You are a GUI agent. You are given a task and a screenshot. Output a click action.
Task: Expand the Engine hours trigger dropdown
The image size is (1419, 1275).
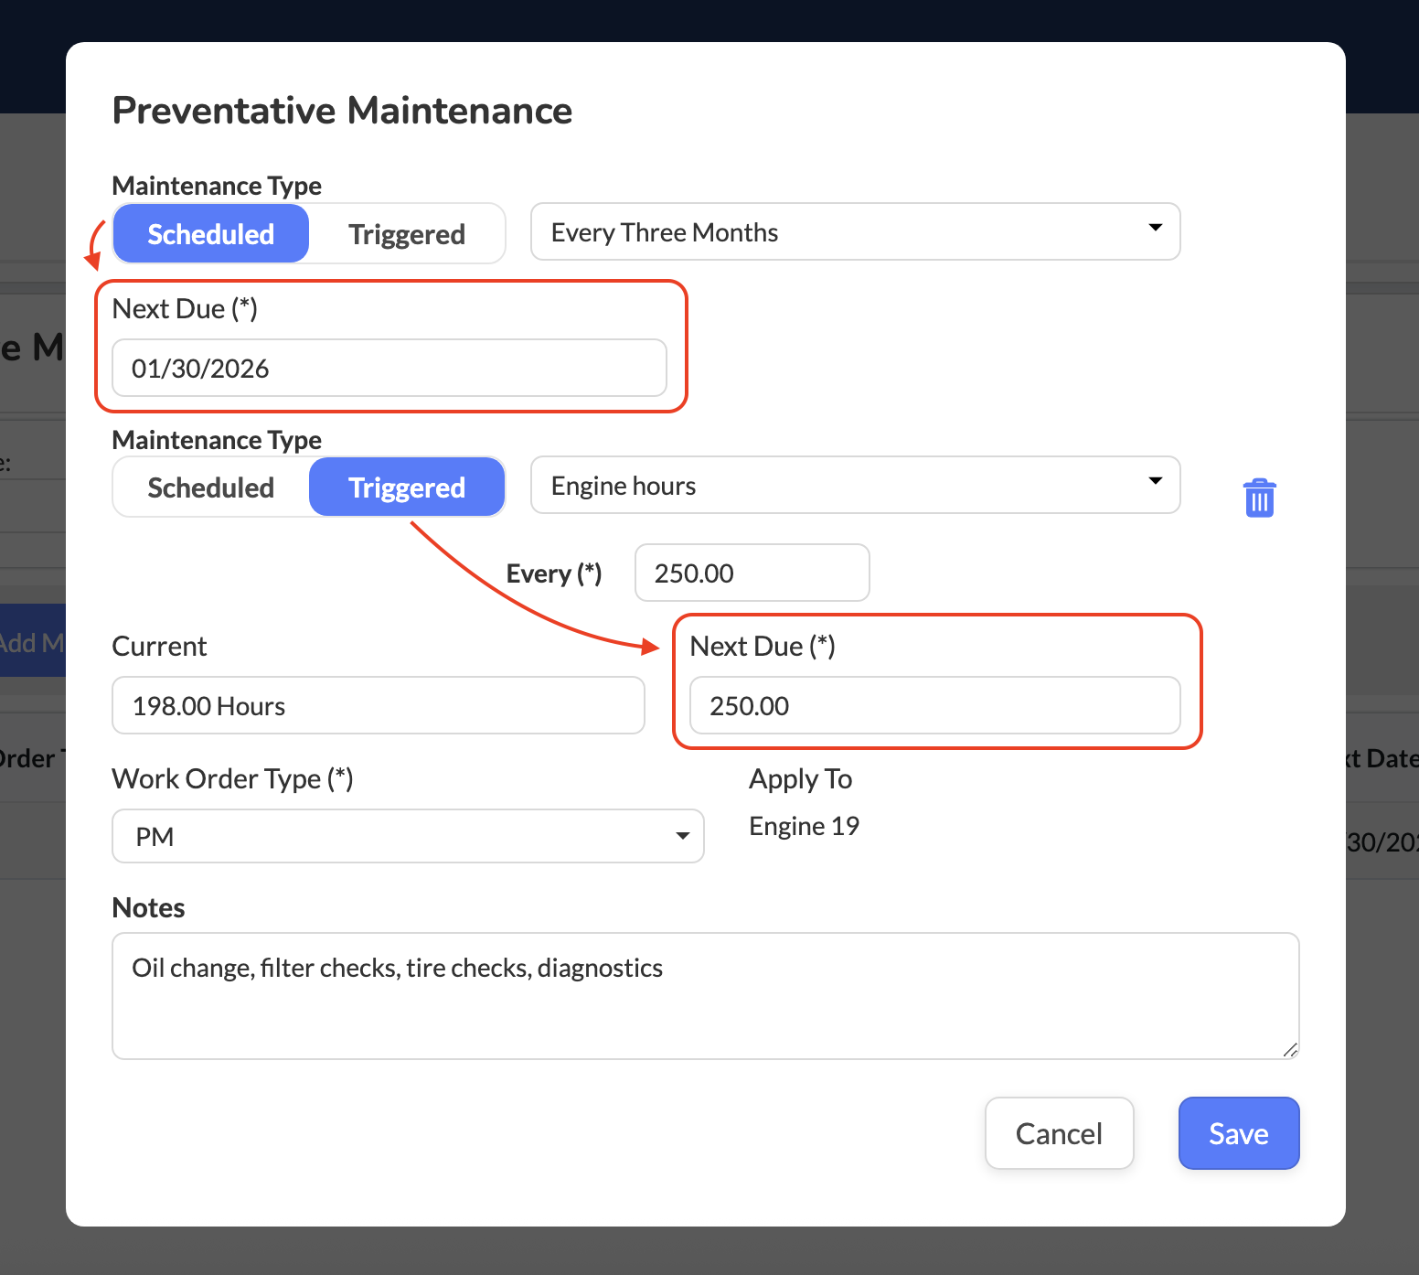854,486
